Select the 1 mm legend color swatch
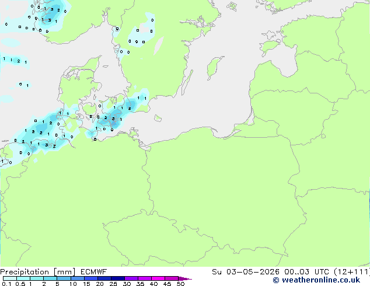Viewport: 370px width, 286px height. point(37,278)
